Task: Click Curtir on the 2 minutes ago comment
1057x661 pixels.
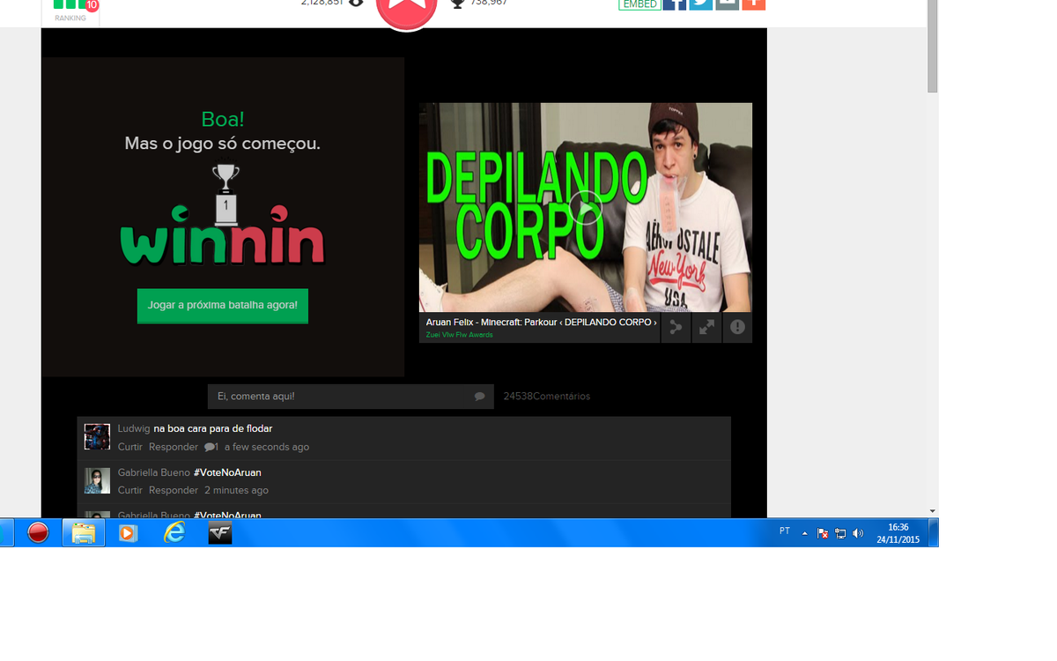Action: click(x=129, y=490)
